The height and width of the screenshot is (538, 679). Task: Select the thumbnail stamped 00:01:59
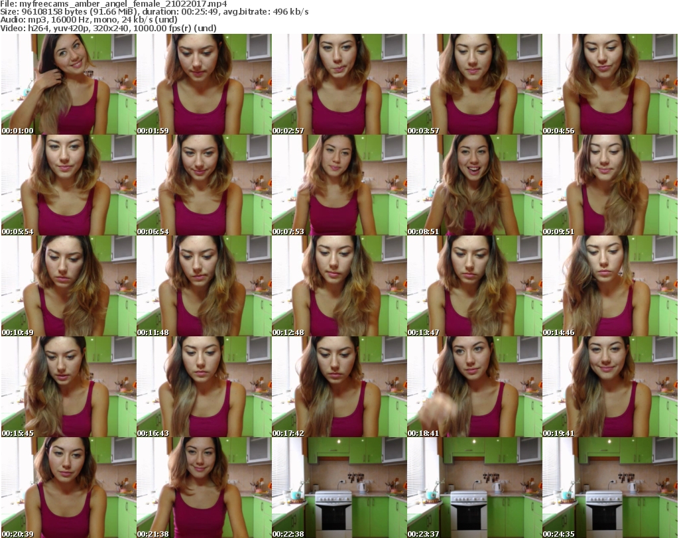pyautogui.click(x=204, y=84)
